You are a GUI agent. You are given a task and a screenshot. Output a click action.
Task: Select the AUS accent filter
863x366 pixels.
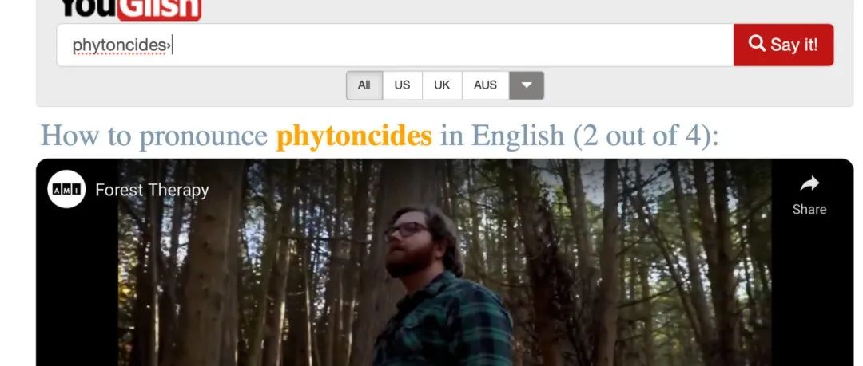(486, 85)
